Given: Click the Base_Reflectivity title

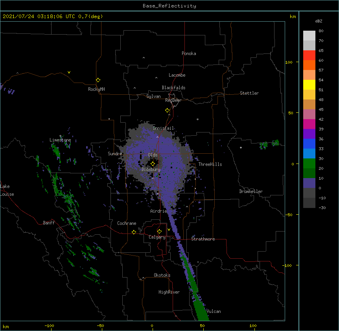Looking at the screenshot, I should tap(169, 6).
